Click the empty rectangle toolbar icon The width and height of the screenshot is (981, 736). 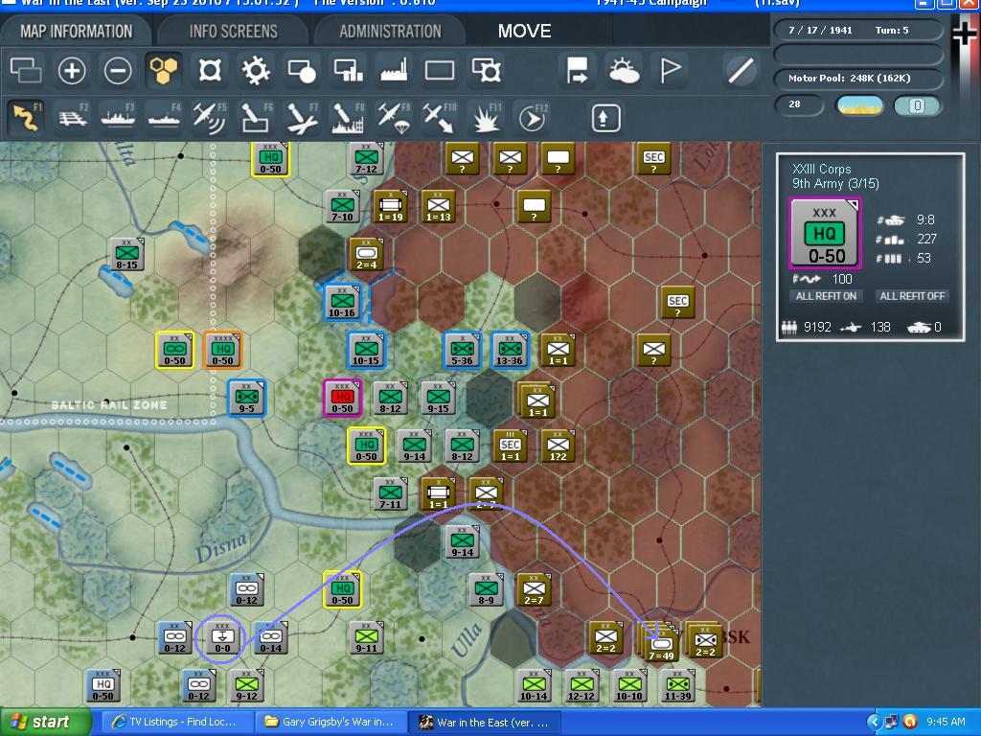(440, 70)
